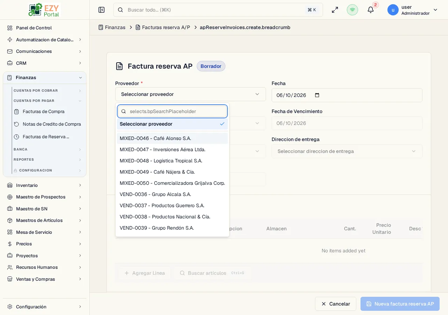Click the Finanzas calculator icon in sidebar

tap(9, 77)
